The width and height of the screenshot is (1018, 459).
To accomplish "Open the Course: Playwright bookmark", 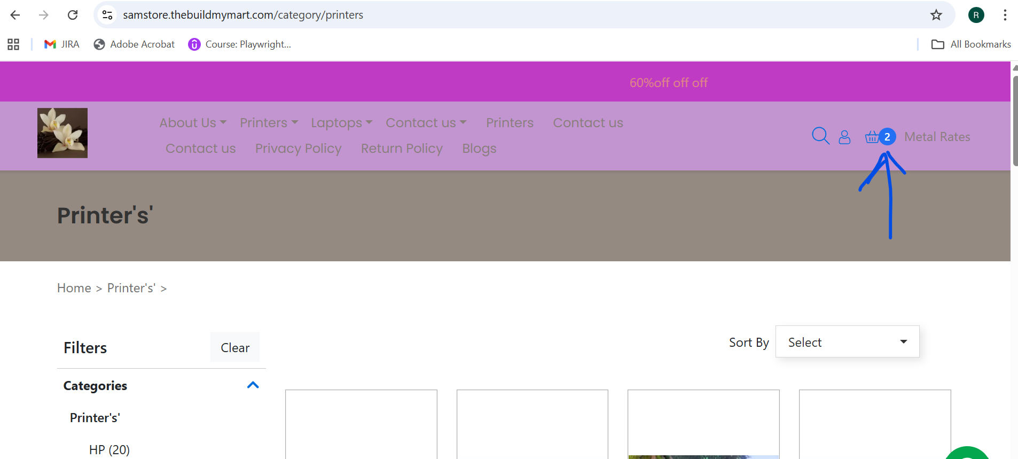I will pos(240,44).
